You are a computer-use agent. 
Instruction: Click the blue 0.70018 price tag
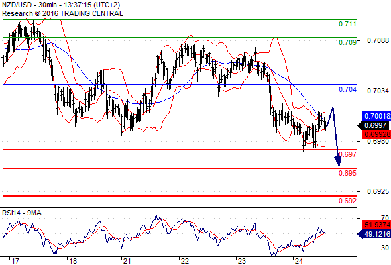(x=376, y=116)
